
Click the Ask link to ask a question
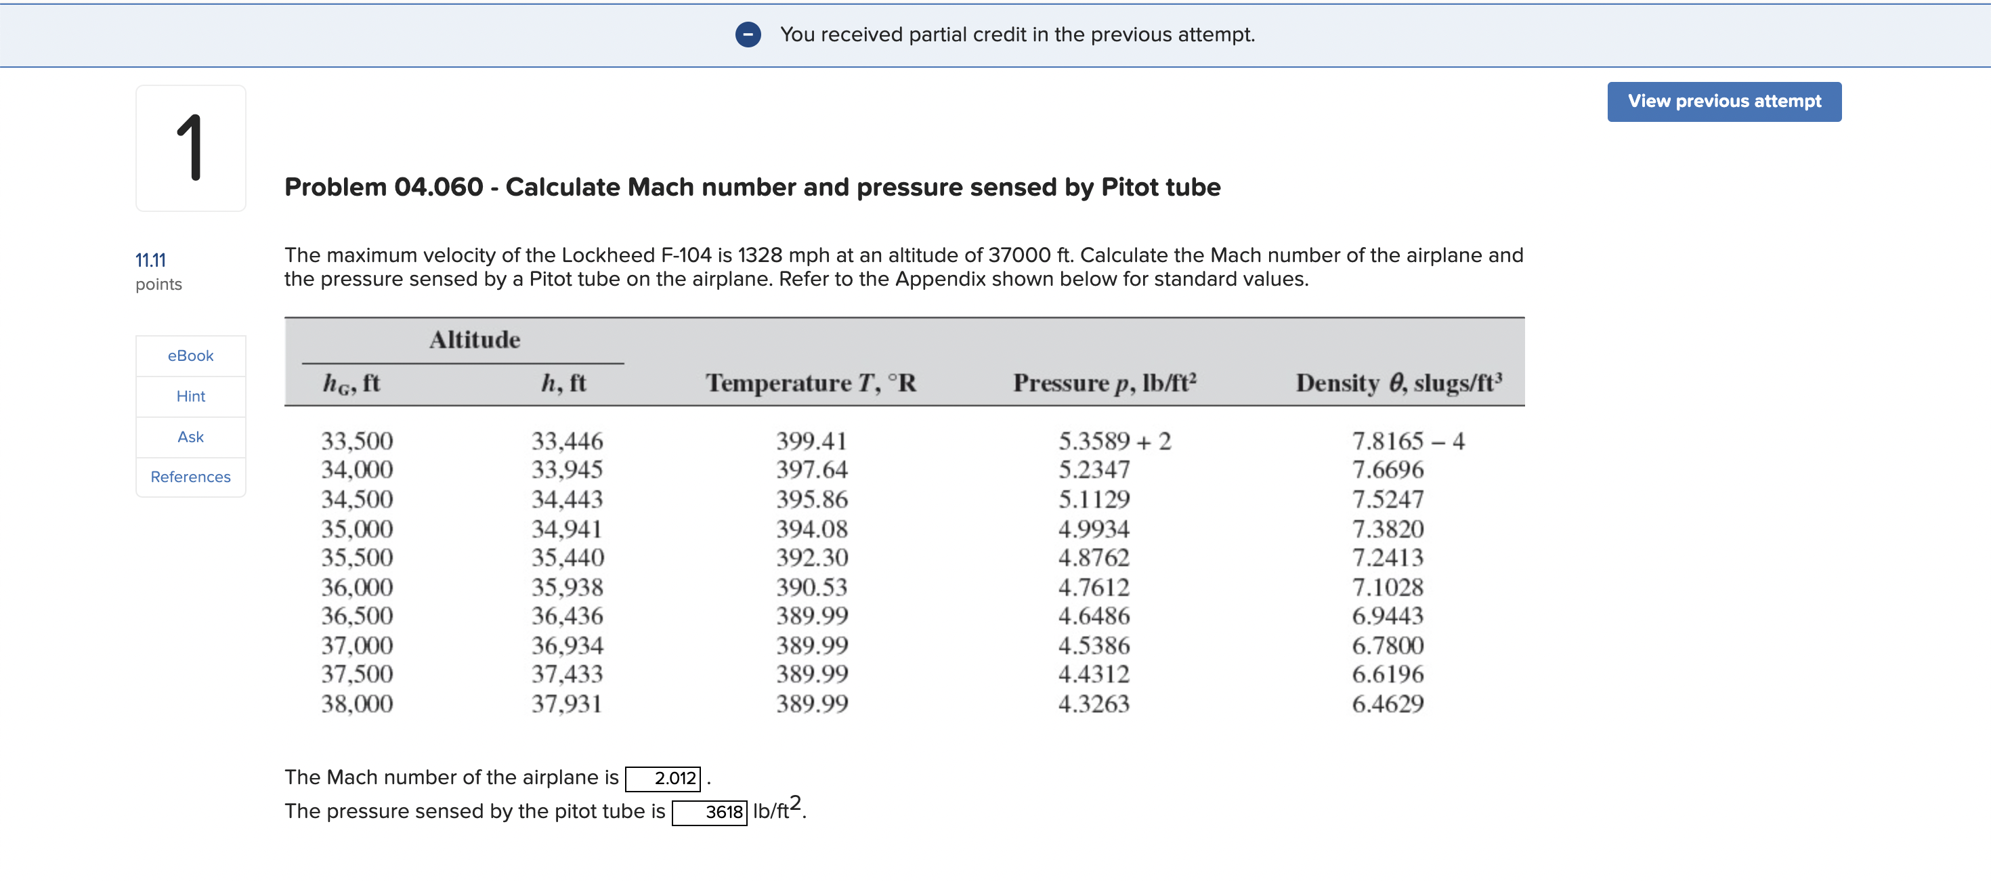[190, 437]
